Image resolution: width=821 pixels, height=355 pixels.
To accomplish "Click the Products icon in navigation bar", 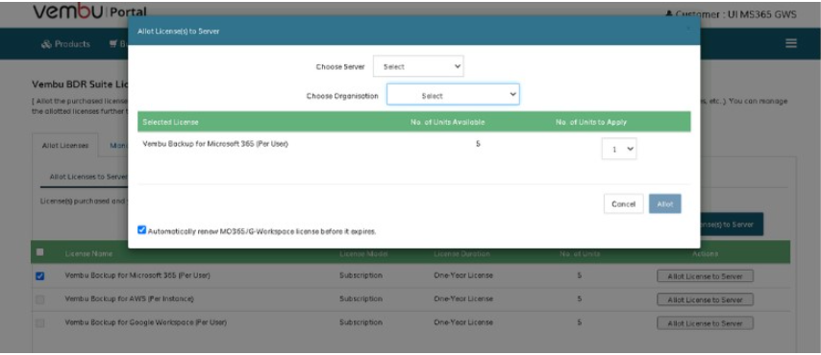I will click(x=46, y=44).
